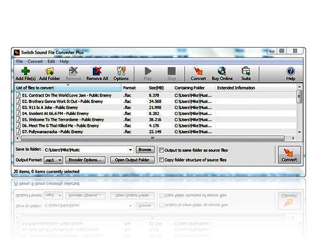Viewport: 317px width, 238px height.
Task: Click the Open Output Folder button
Action: (132, 160)
